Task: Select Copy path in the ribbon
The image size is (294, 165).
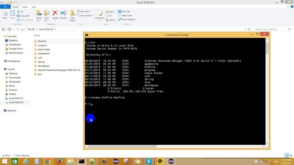Action: (23, 16)
